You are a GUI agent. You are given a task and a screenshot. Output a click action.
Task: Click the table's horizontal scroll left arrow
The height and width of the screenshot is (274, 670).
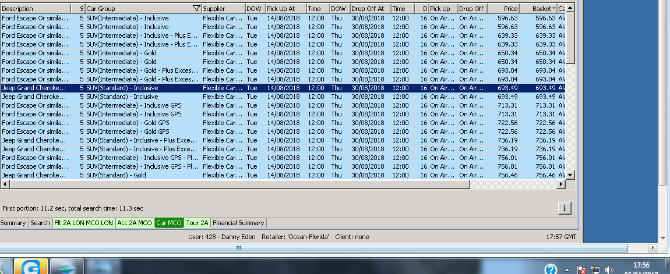point(5,184)
